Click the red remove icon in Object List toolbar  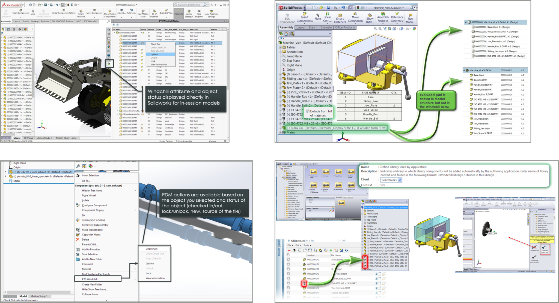(x=289, y=250)
